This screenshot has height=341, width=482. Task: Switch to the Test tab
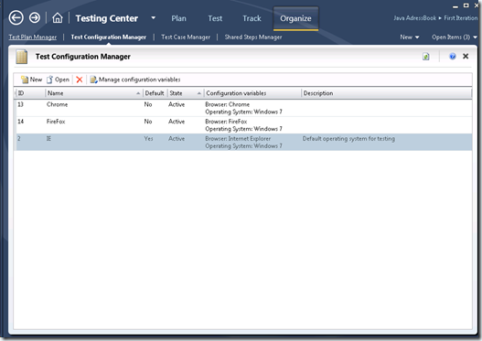pos(215,18)
